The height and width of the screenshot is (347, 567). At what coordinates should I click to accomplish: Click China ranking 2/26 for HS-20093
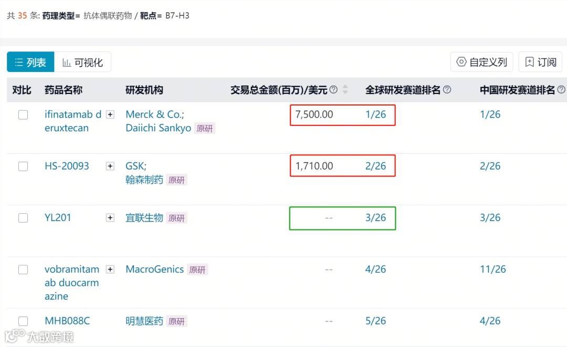click(490, 166)
